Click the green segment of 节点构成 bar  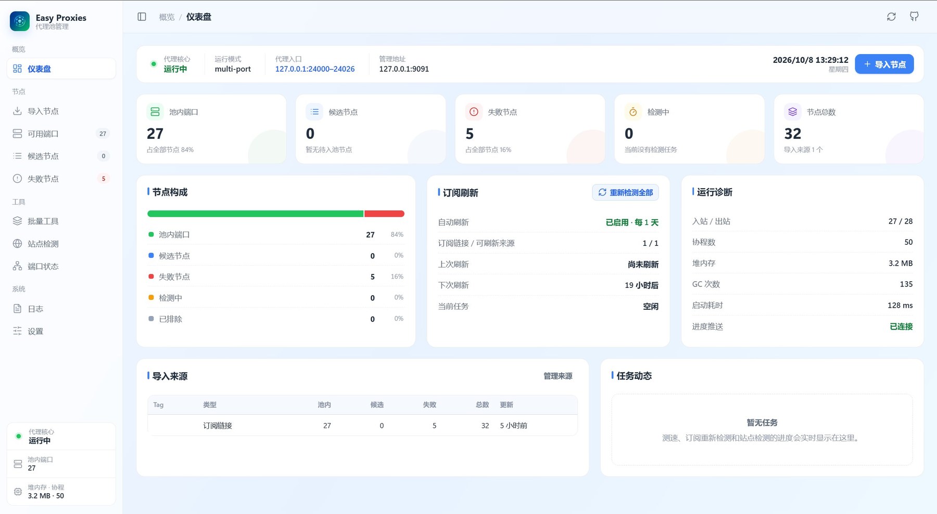[255, 214]
